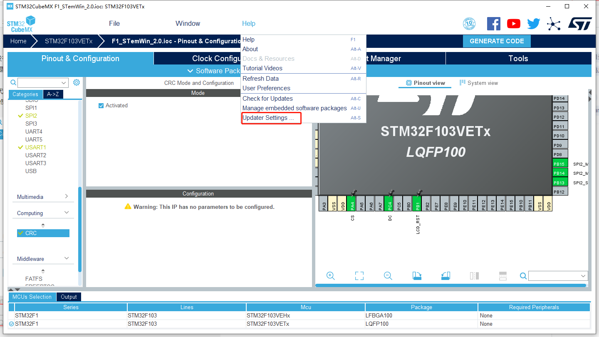Click the ST logo at top right
The image size is (599, 337).
tap(580, 24)
